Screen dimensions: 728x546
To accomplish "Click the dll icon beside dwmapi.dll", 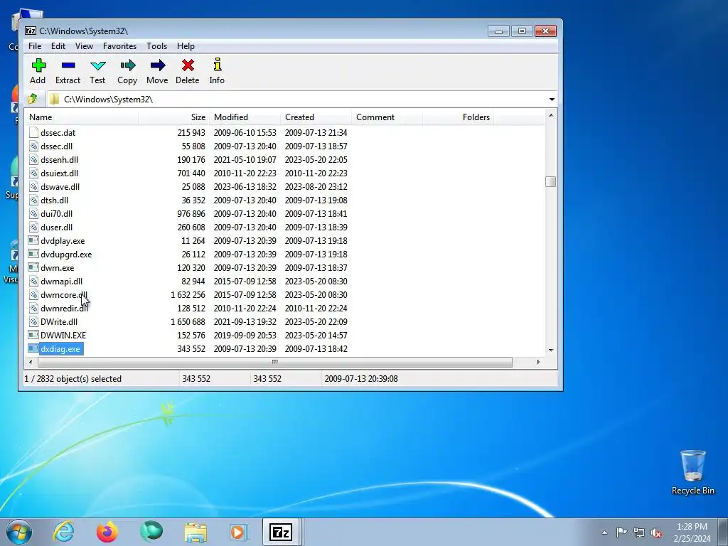I will [x=33, y=281].
